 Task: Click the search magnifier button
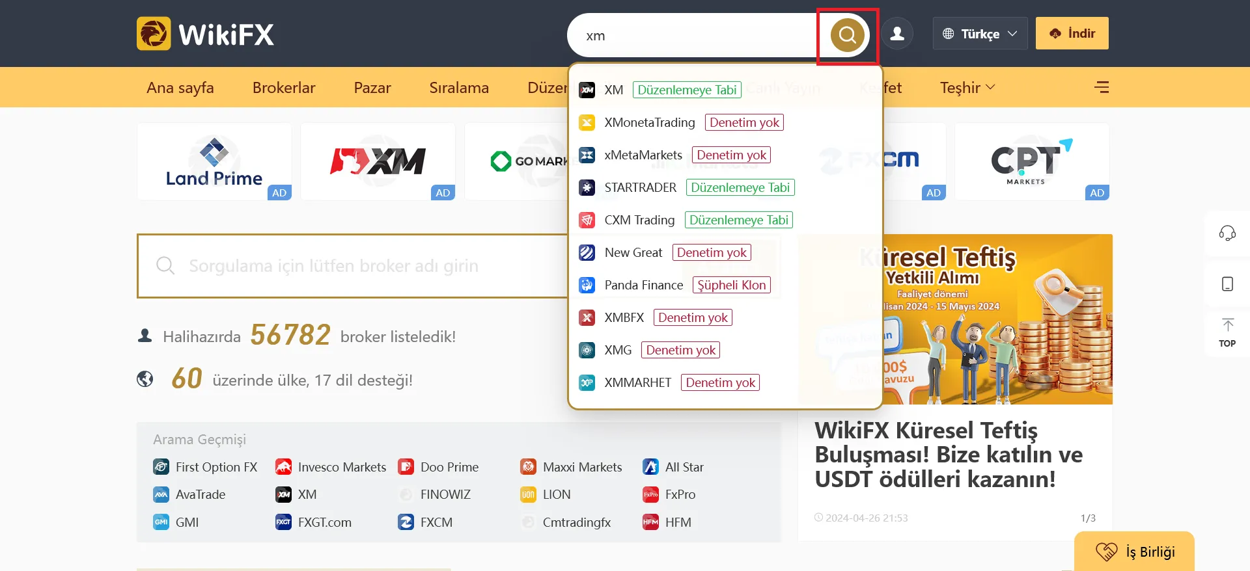pyautogui.click(x=847, y=34)
